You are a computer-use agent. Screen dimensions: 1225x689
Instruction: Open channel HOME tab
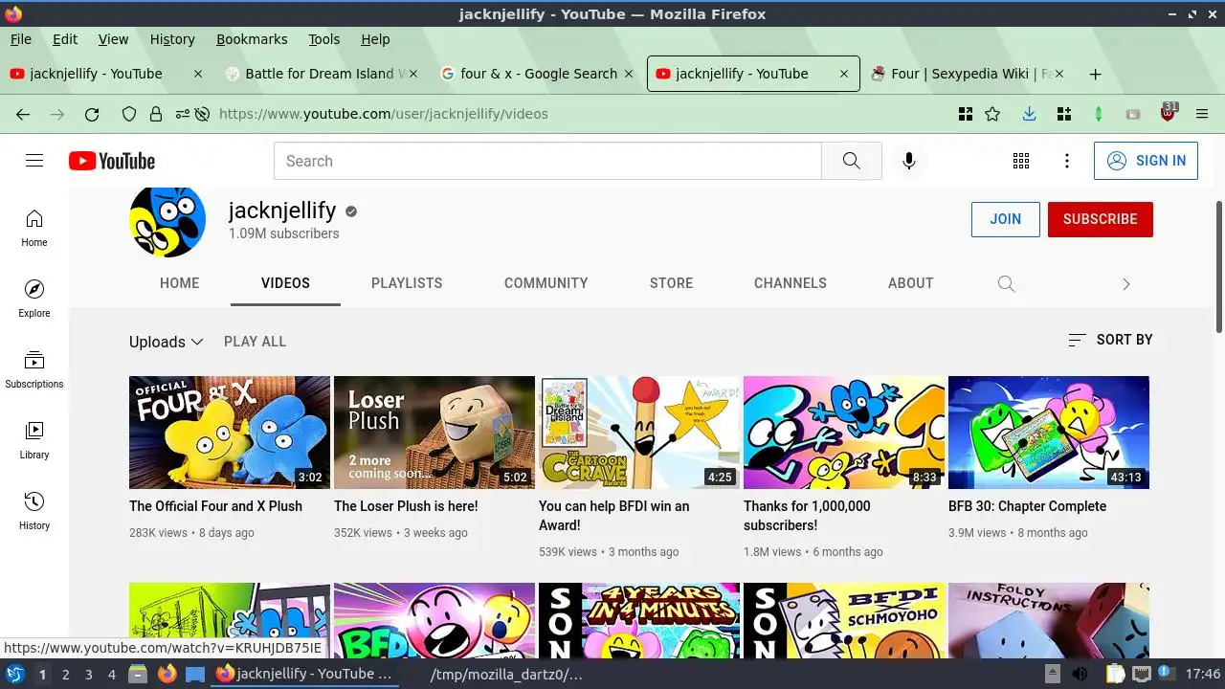coord(180,283)
